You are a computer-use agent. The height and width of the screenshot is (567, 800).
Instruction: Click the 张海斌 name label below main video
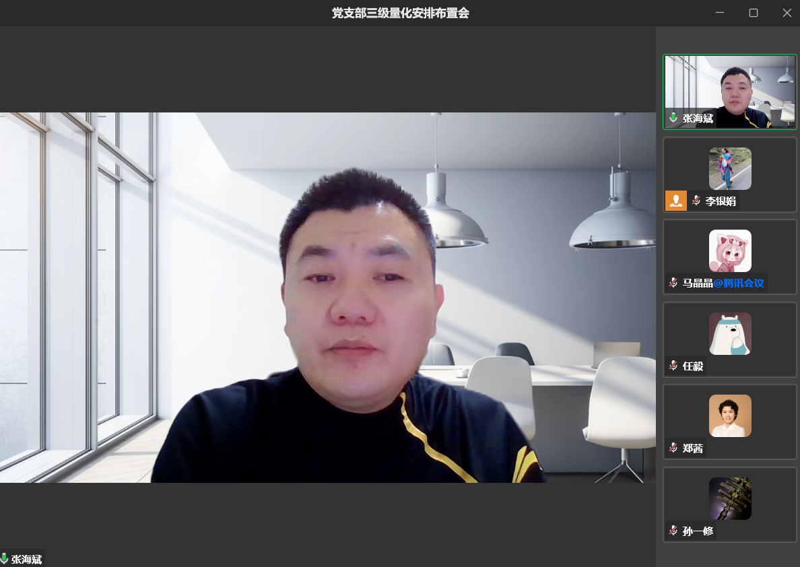click(27, 560)
